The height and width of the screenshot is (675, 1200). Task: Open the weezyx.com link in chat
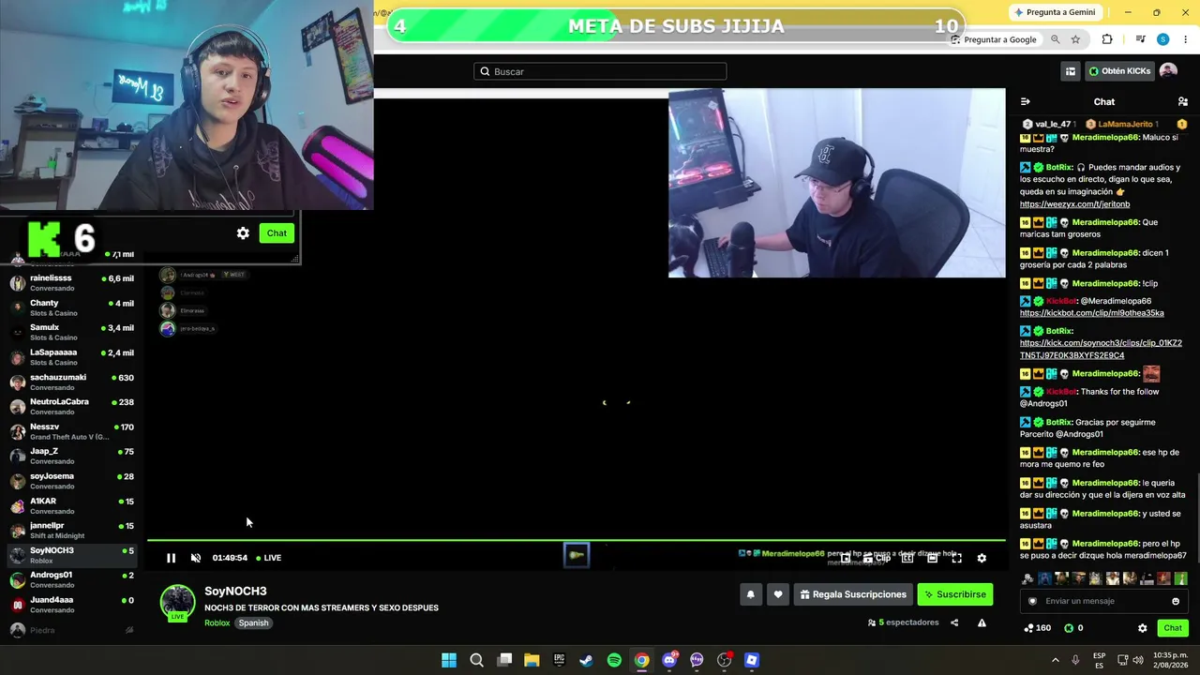pyautogui.click(x=1074, y=204)
